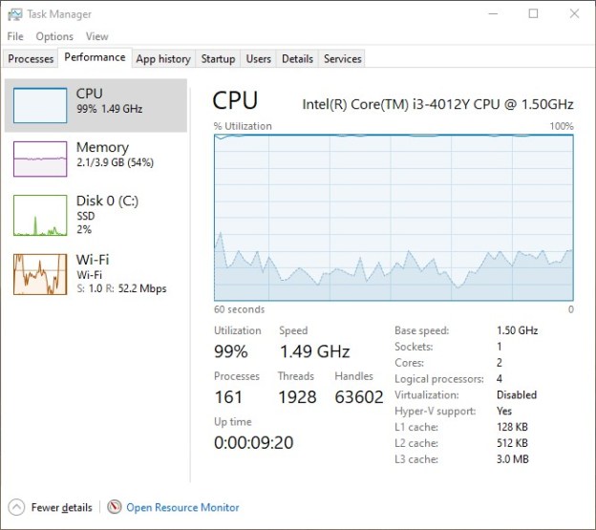The width and height of the screenshot is (596, 530).
Task: Switch to the App history tab
Action: [163, 59]
